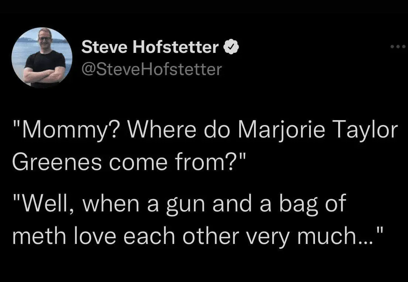The height and width of the screenshot is (282, 408).
Task: Click the word "Greenes" in the tweet
Action: click(57, 162)
